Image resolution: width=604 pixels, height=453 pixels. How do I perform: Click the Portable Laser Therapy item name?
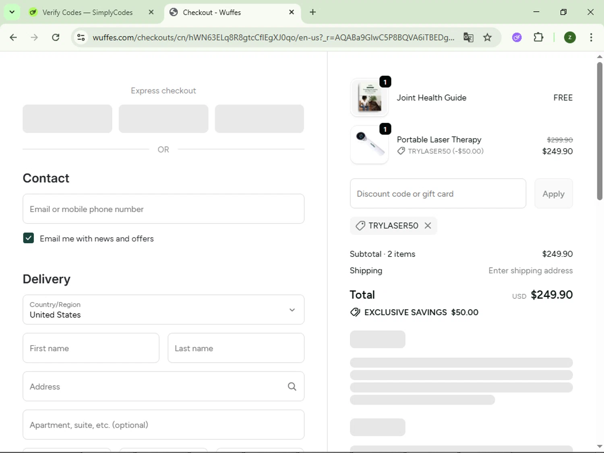coord(439,140)
